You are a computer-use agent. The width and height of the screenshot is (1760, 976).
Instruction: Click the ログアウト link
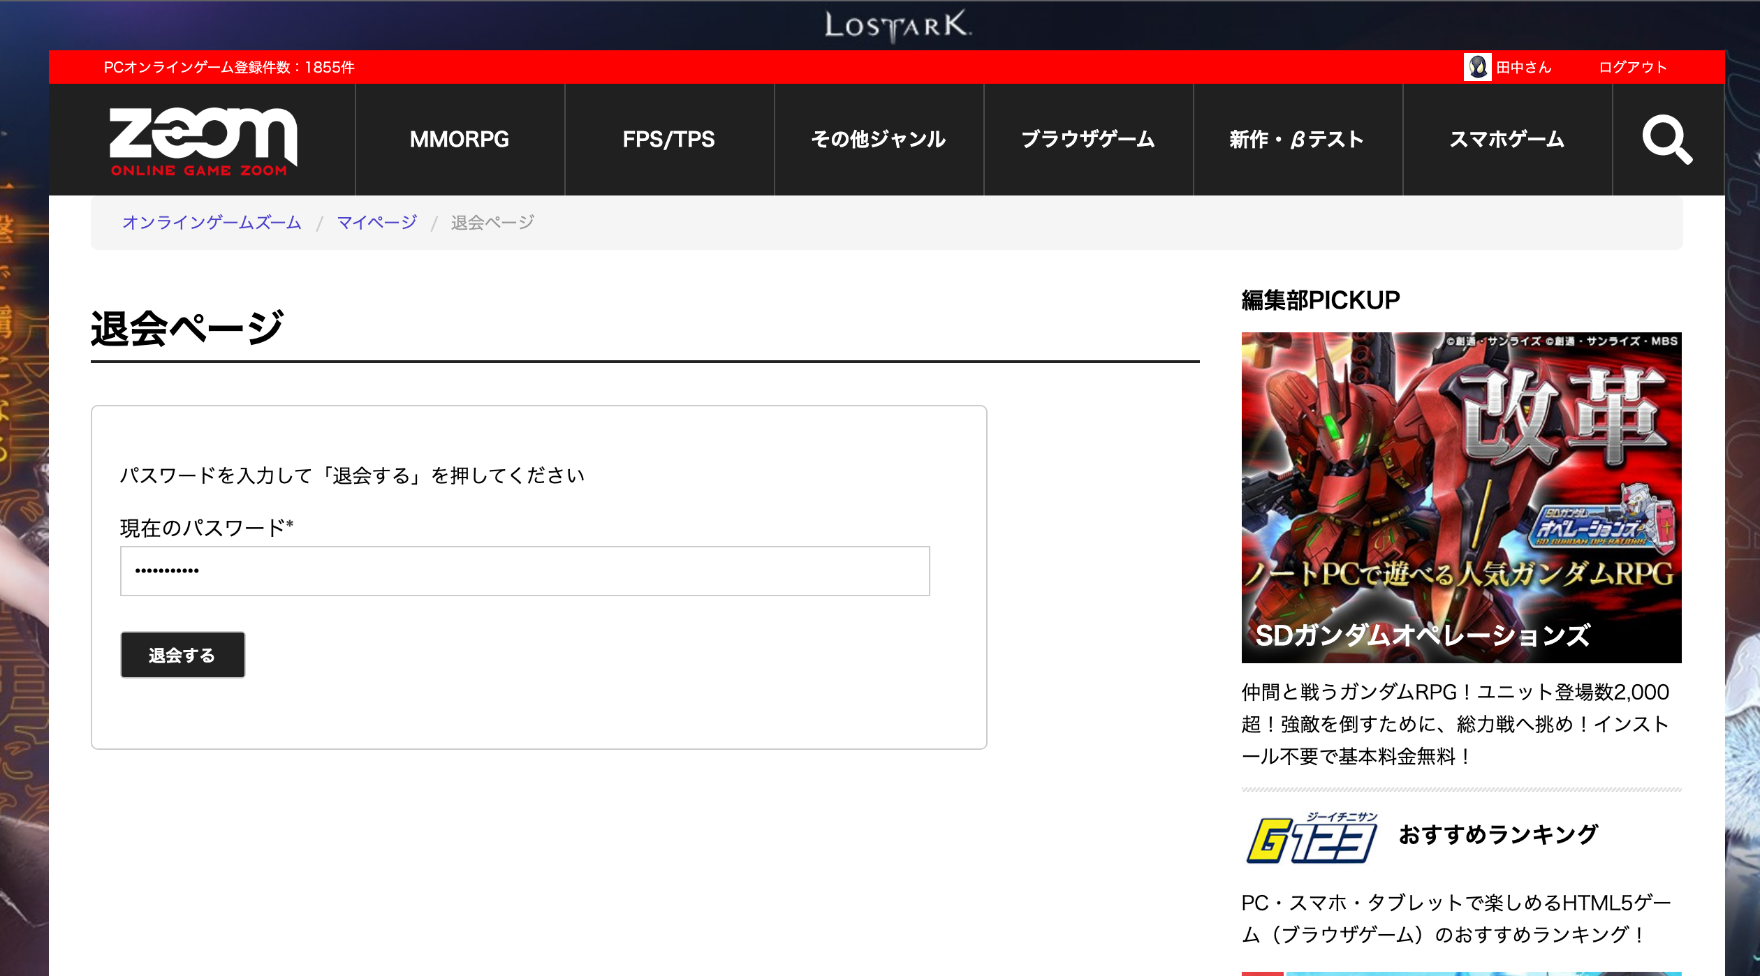tap(1633, 67)
